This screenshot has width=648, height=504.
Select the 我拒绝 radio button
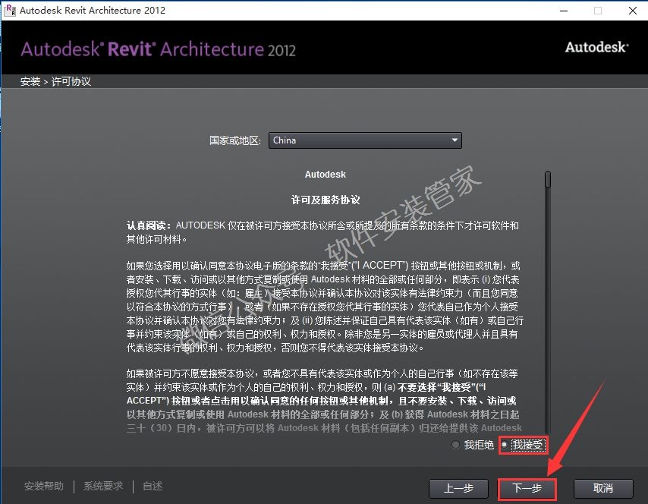[x=455, y=446]
